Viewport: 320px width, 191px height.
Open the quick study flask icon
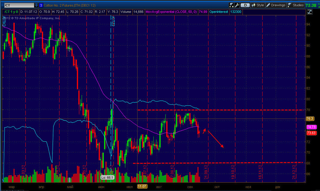coord(231,5)
